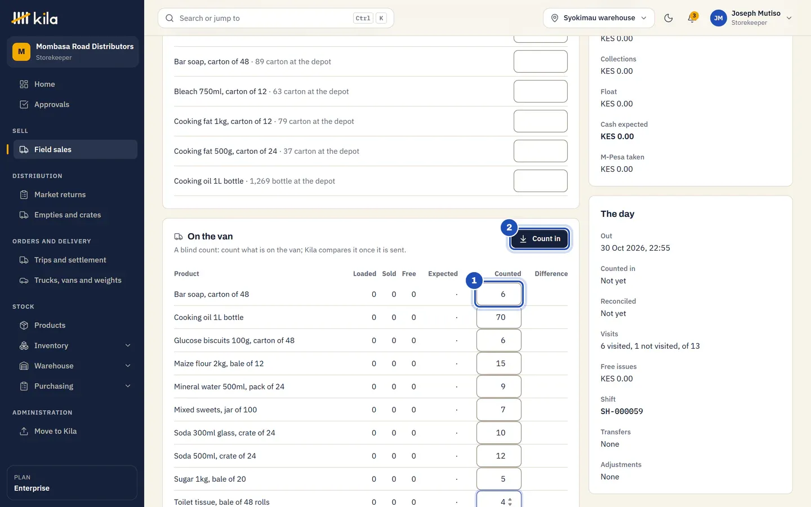Viewport: 811px width, 507px height.
Task: Go to Home in the sidebar
Action: (75, 84)
